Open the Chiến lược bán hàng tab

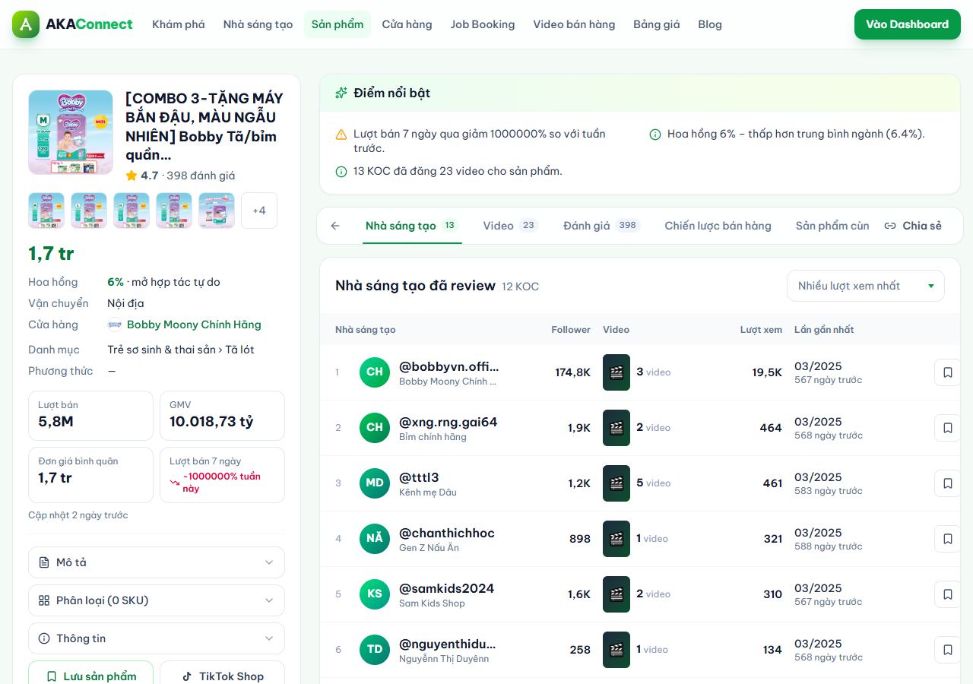pyautogui.click(x=718, y=226)
